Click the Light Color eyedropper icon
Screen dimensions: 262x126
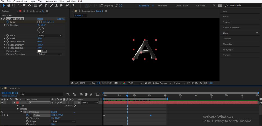click(44, 51)
